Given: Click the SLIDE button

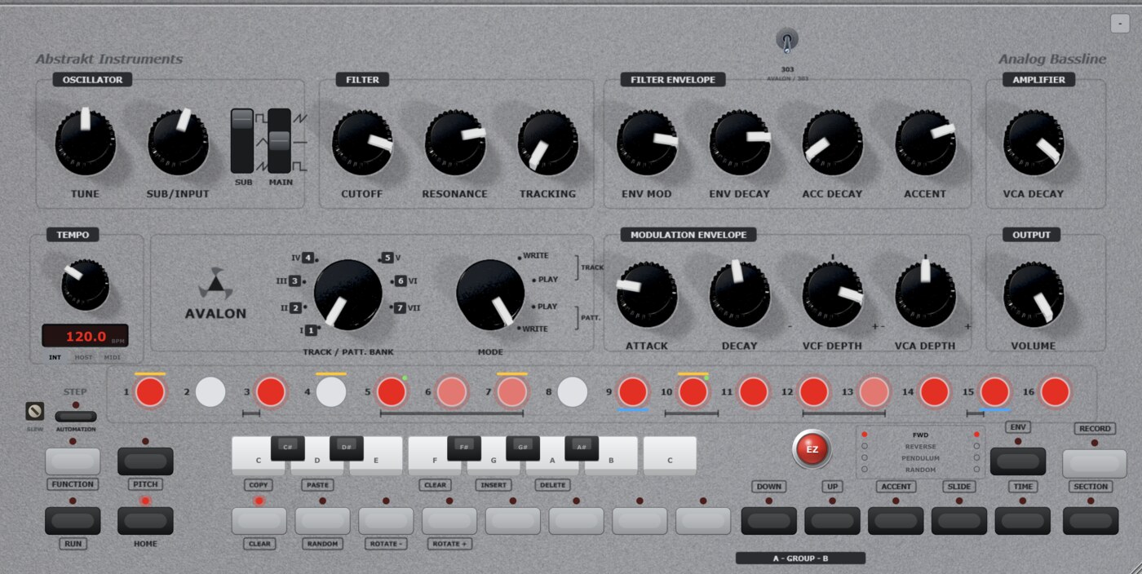Looking at the screenshot, I should pos(959,521).
